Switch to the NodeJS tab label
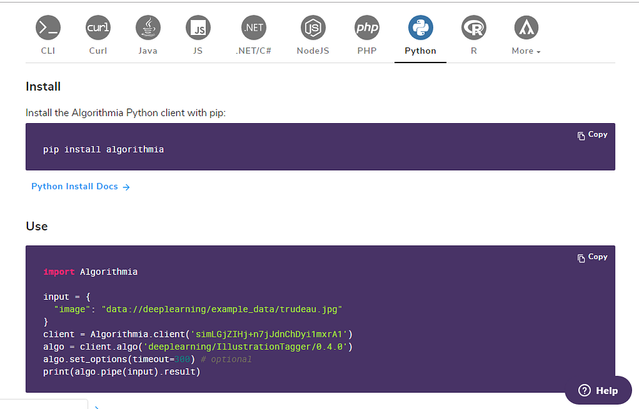639x409 pixels. [313, 51]
